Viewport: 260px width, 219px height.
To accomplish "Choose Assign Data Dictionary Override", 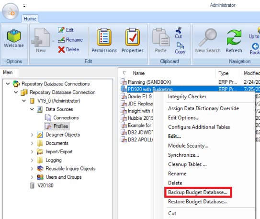I will (204, 108).
